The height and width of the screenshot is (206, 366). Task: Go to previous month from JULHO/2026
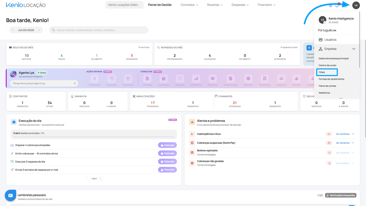[13, 30]
